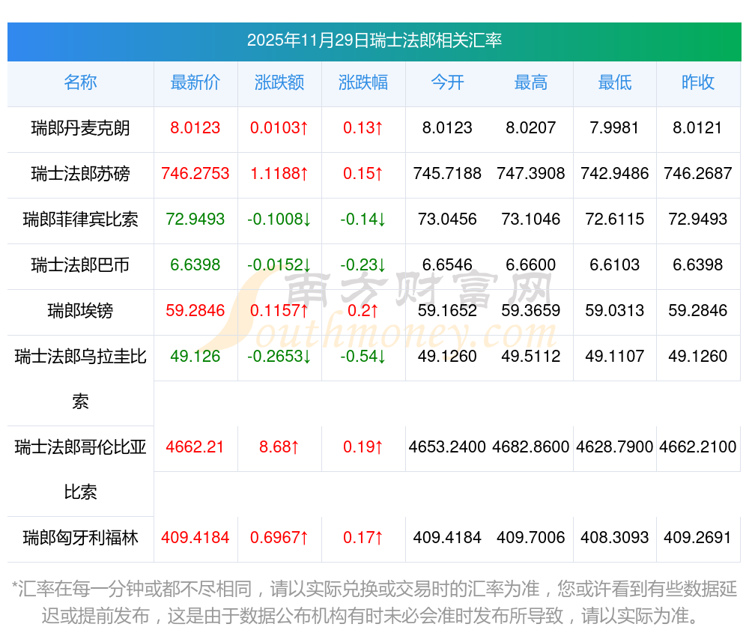
Task: Click latest price 746.2753
Action: pos(195,174)
